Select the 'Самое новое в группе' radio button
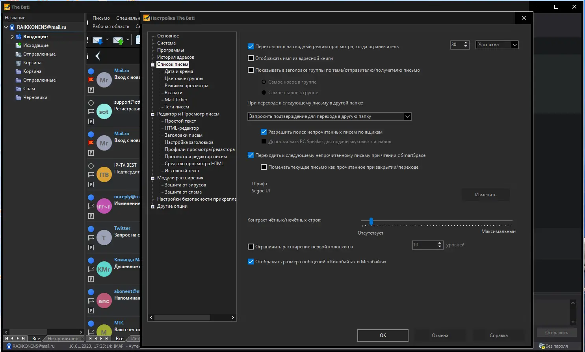The height and width of the screenshot is (352, 585). click(264, 82)
